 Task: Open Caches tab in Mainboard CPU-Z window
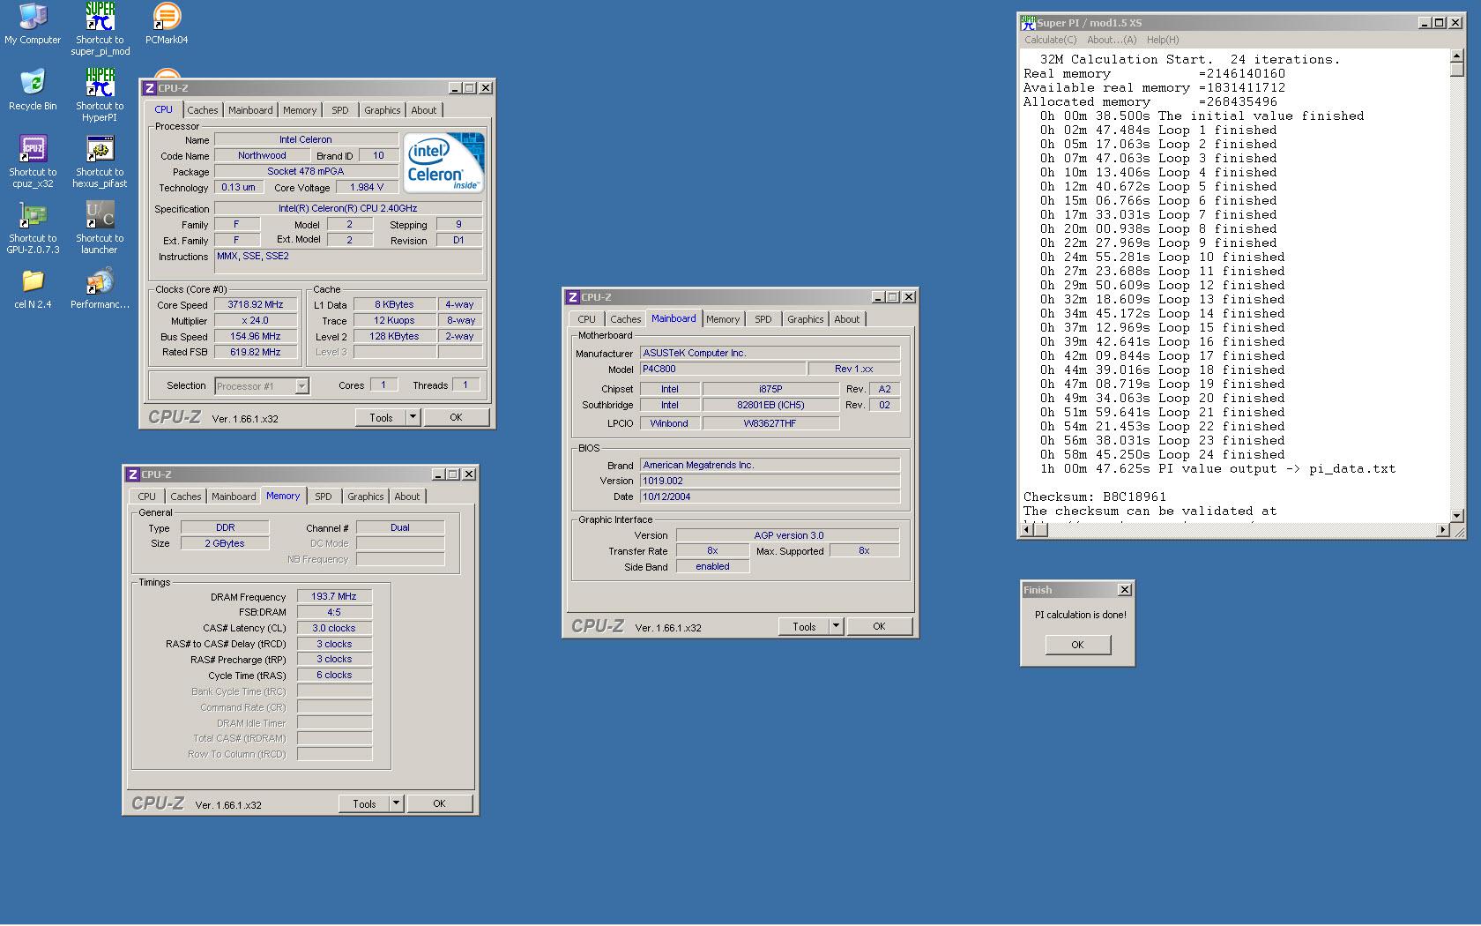[x=626, y=319]
